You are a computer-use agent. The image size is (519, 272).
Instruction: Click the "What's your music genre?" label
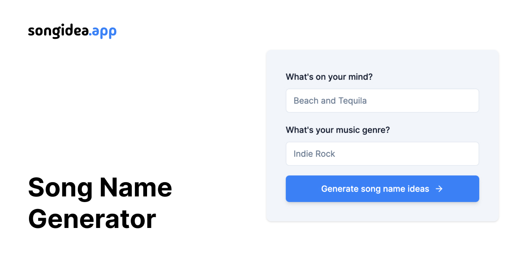[338, 130]
